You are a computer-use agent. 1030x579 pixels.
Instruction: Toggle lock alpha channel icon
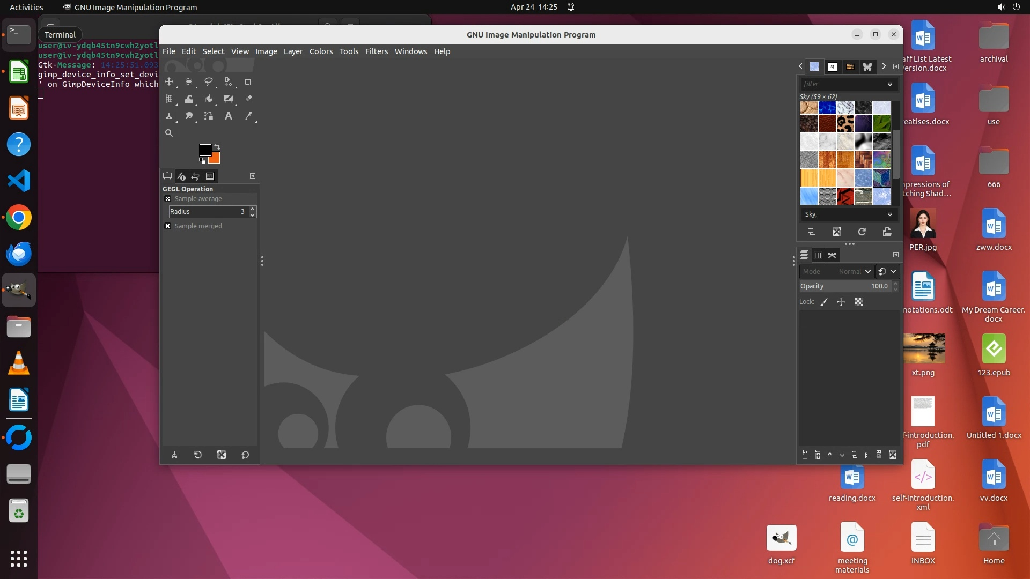click(x=859, y=302)
